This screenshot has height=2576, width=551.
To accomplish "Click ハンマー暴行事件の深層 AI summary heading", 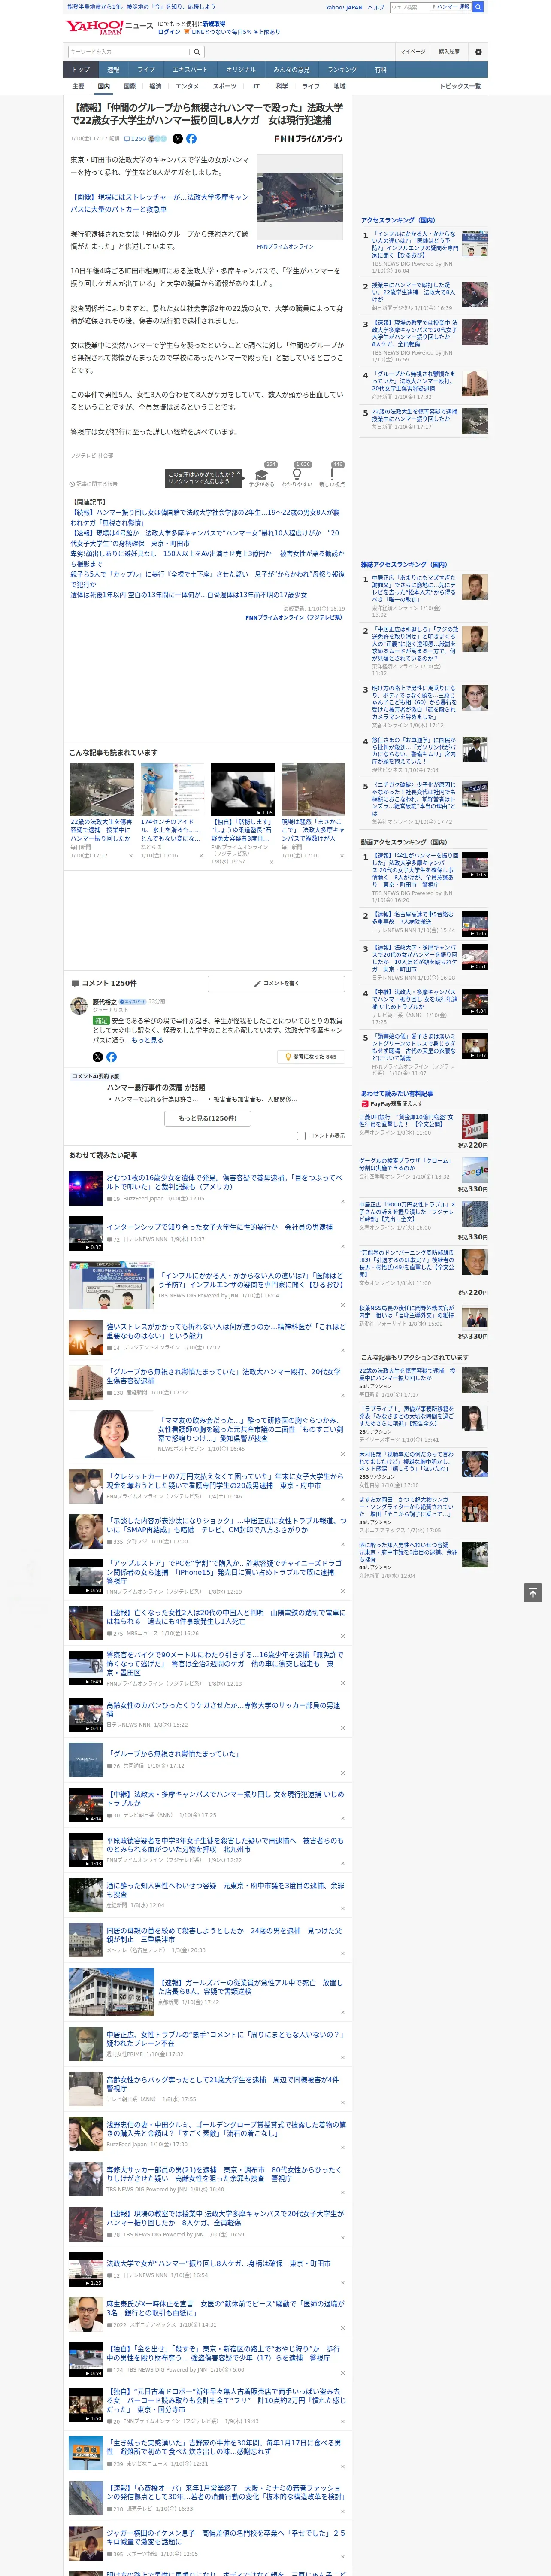I will 144,1088.
